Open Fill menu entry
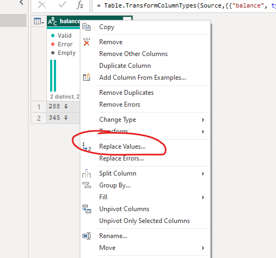The width and height of the screenshot is (276, 258). coord(145,197)
